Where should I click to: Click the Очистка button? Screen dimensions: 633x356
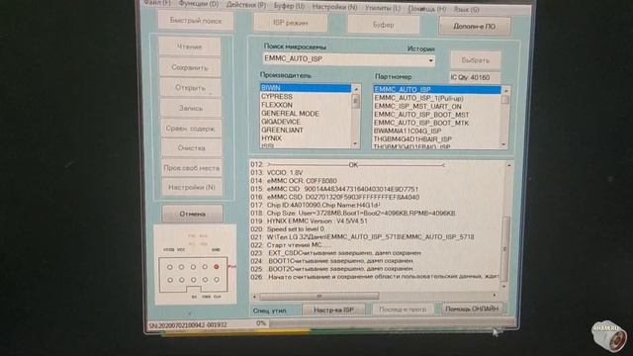pyautogui.click(x=191, y=148)
